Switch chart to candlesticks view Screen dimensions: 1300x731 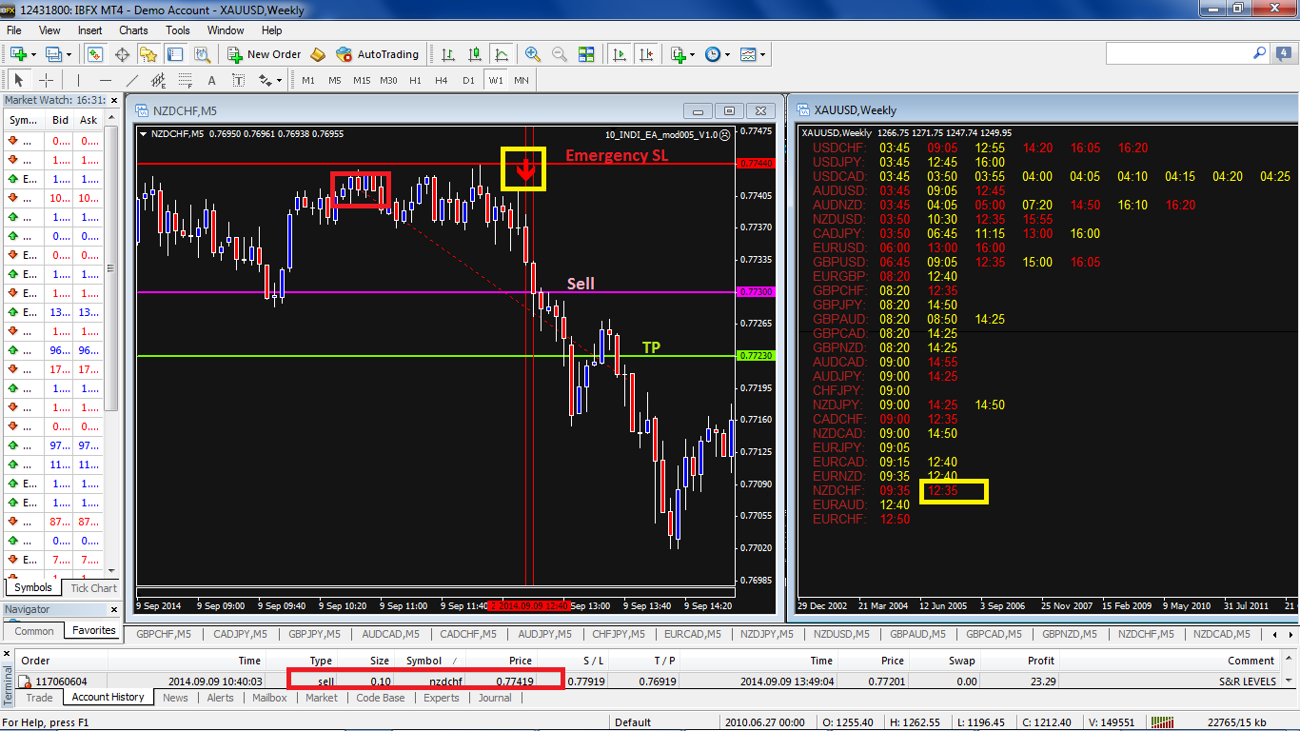point(475,54)
